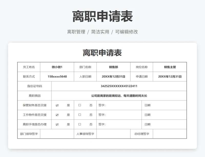Viewport: 205px width, 157px height.
Task: Click the 签字 field in 离职手续 row
Action: coord(119,124)
